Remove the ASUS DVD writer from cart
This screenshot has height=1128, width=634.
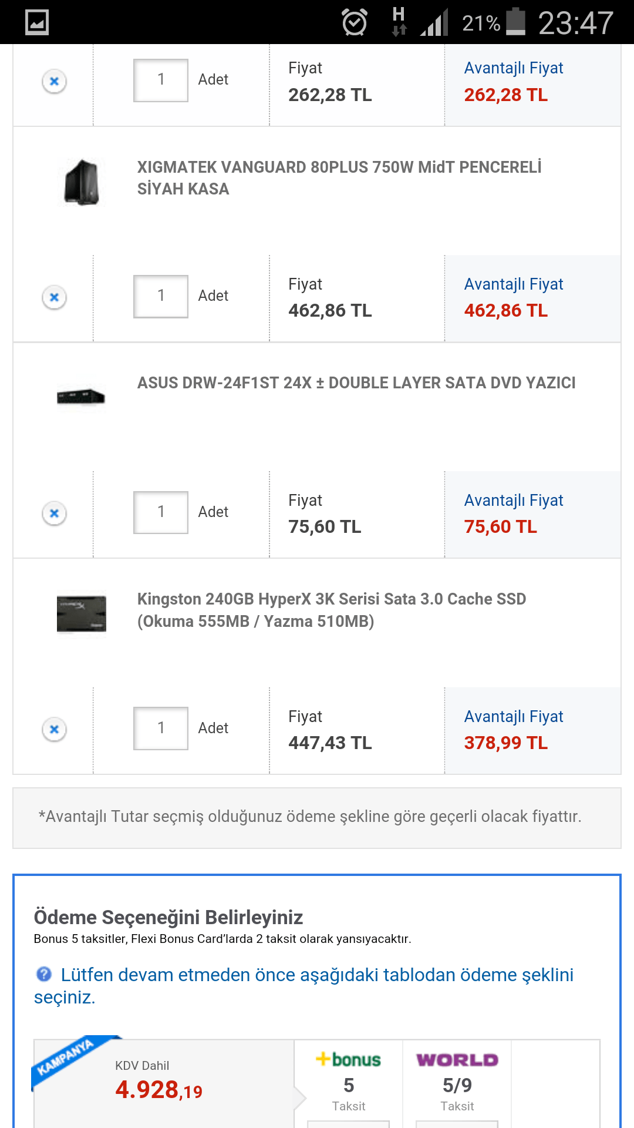(54, 513)
